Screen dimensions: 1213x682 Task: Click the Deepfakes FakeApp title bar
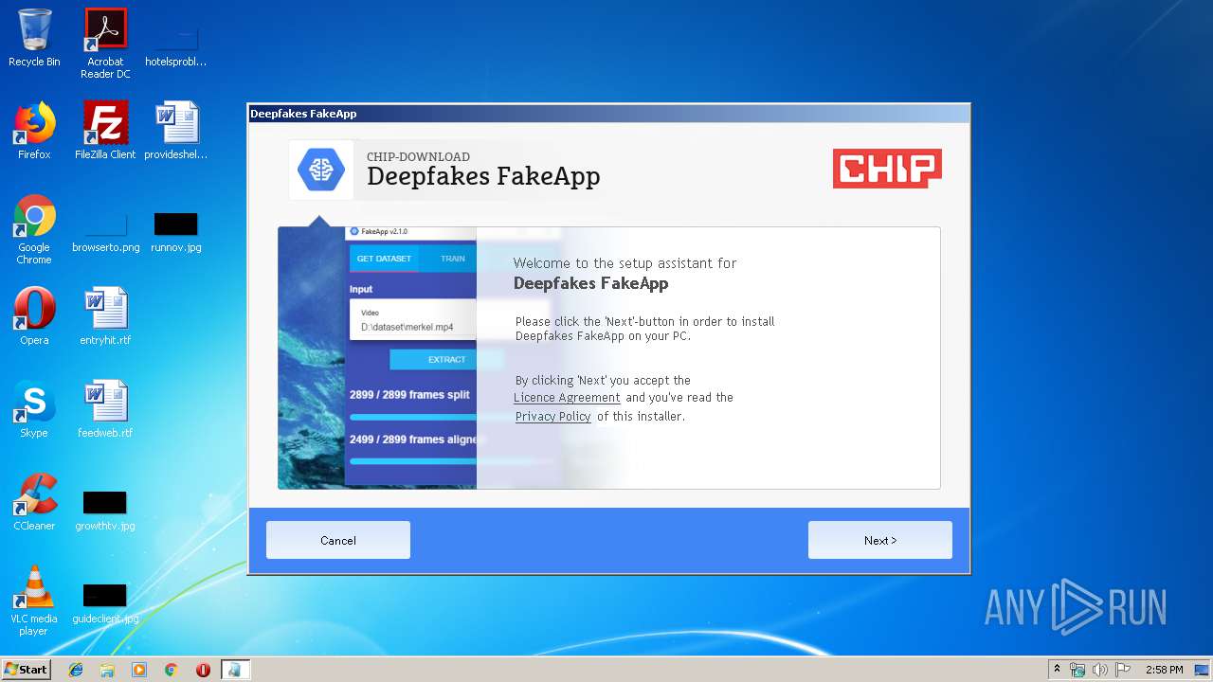608,114
